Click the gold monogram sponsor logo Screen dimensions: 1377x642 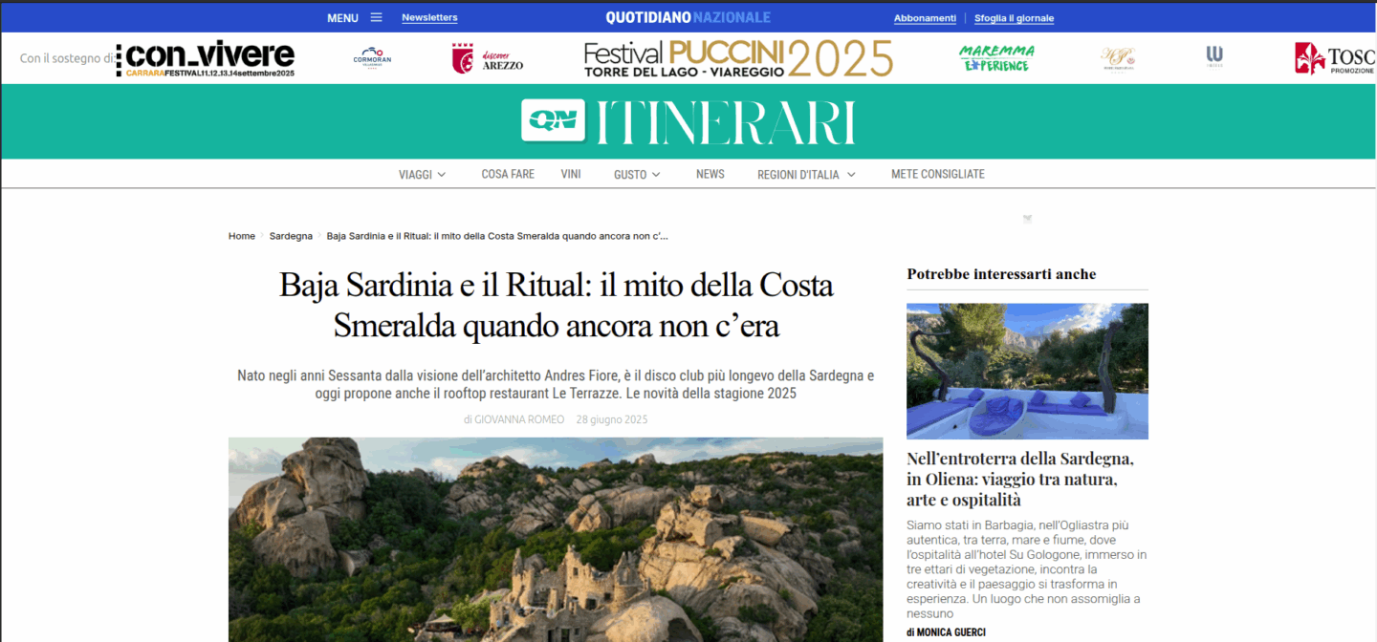pos(1117,58)
